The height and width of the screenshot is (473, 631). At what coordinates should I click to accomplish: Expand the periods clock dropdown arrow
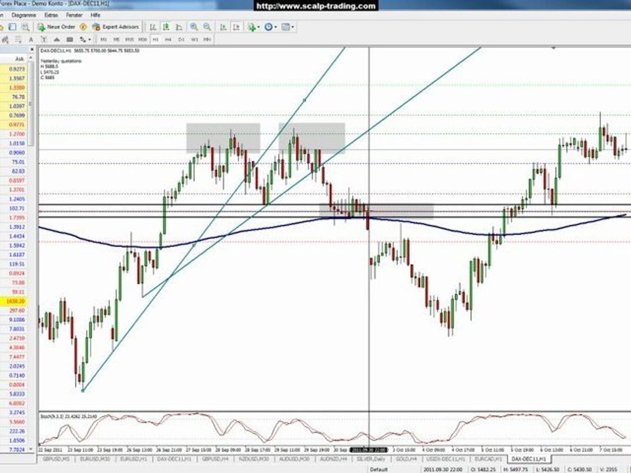(x=275, y=27)
